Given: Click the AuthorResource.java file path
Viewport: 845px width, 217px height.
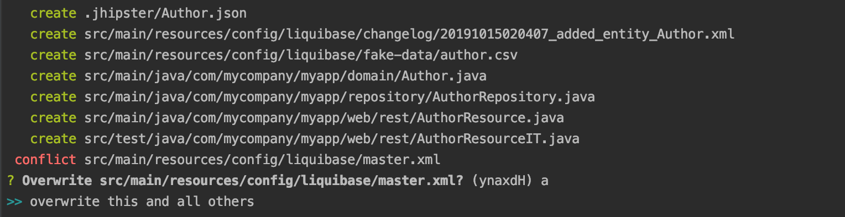Looking at the screenshot, I should point(324,118).
